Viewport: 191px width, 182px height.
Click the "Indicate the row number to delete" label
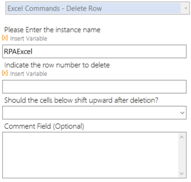coord(57,65)
